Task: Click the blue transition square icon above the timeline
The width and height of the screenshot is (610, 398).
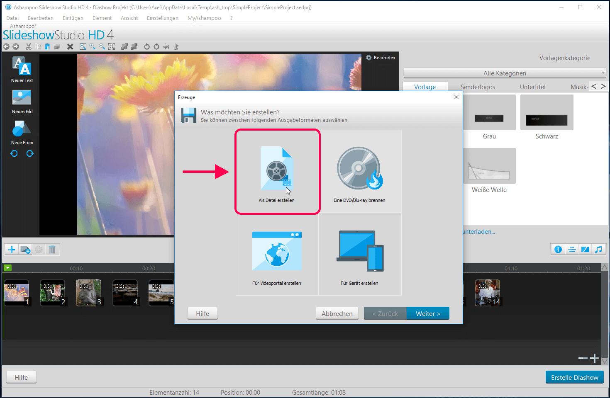Action: pos(585,249)
